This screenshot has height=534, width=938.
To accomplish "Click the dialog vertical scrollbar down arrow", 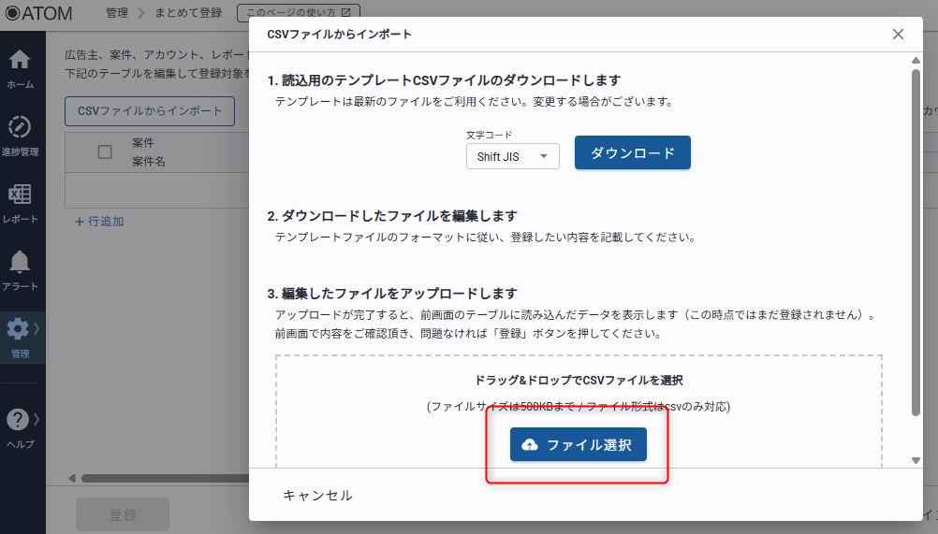I will 916,460.
